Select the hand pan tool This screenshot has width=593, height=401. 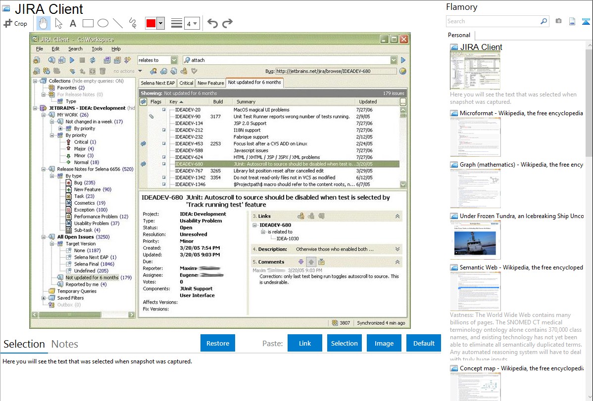pyautogui.click(x=43, y=23)
